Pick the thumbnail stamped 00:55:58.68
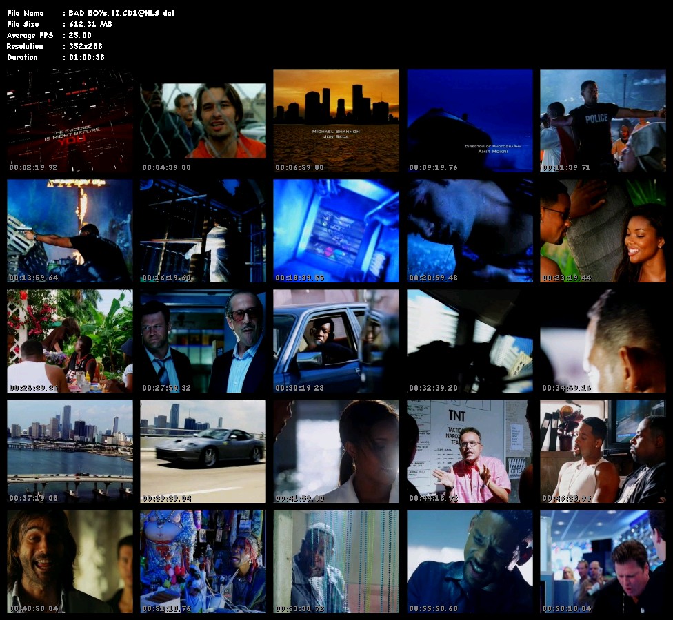The image size is (673, 620). coord(470,561)
